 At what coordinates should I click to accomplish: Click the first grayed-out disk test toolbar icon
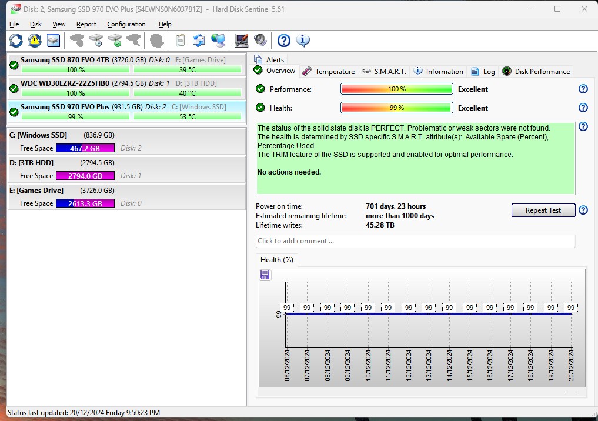(77, 41)
